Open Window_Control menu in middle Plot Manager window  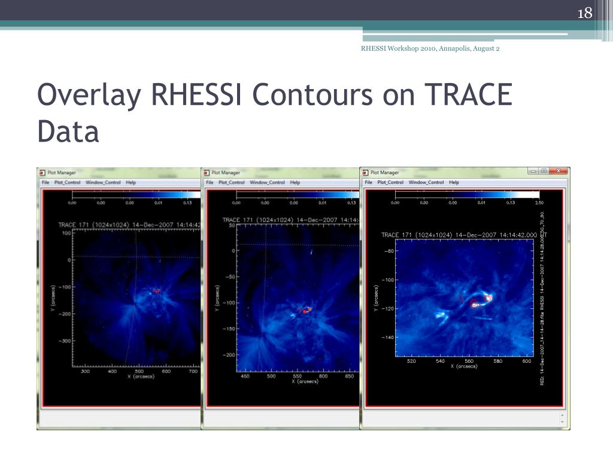[x=268, y=183]
